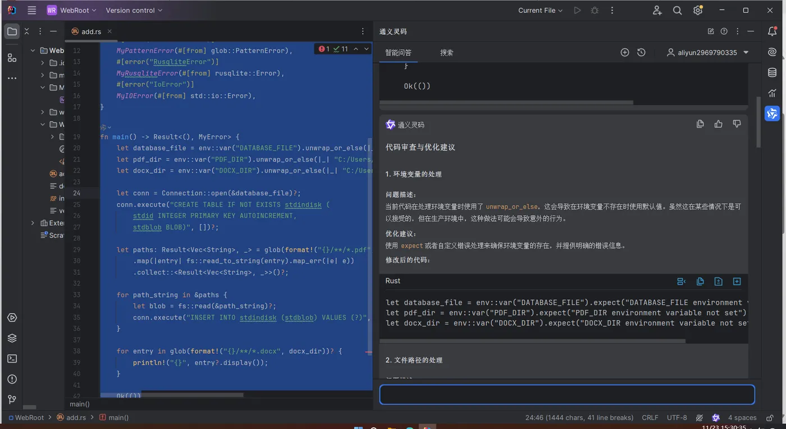Create new file from Rust snippet
The image size is (786, 429).
[x=737, y=281]
